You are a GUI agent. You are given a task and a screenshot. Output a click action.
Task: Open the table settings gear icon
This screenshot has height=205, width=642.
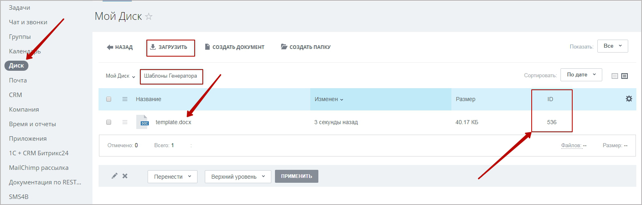point(629,99)
